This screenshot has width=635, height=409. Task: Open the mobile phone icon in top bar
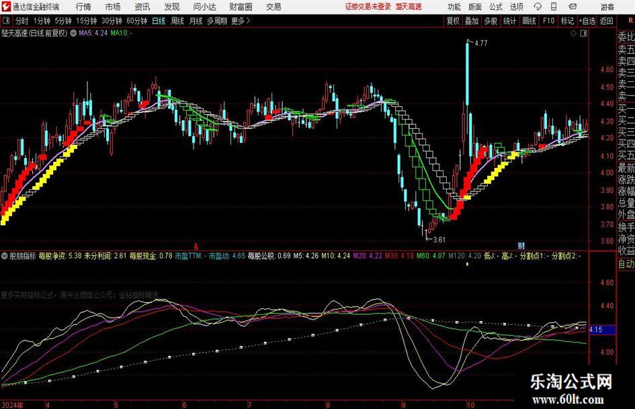[554, 7]
